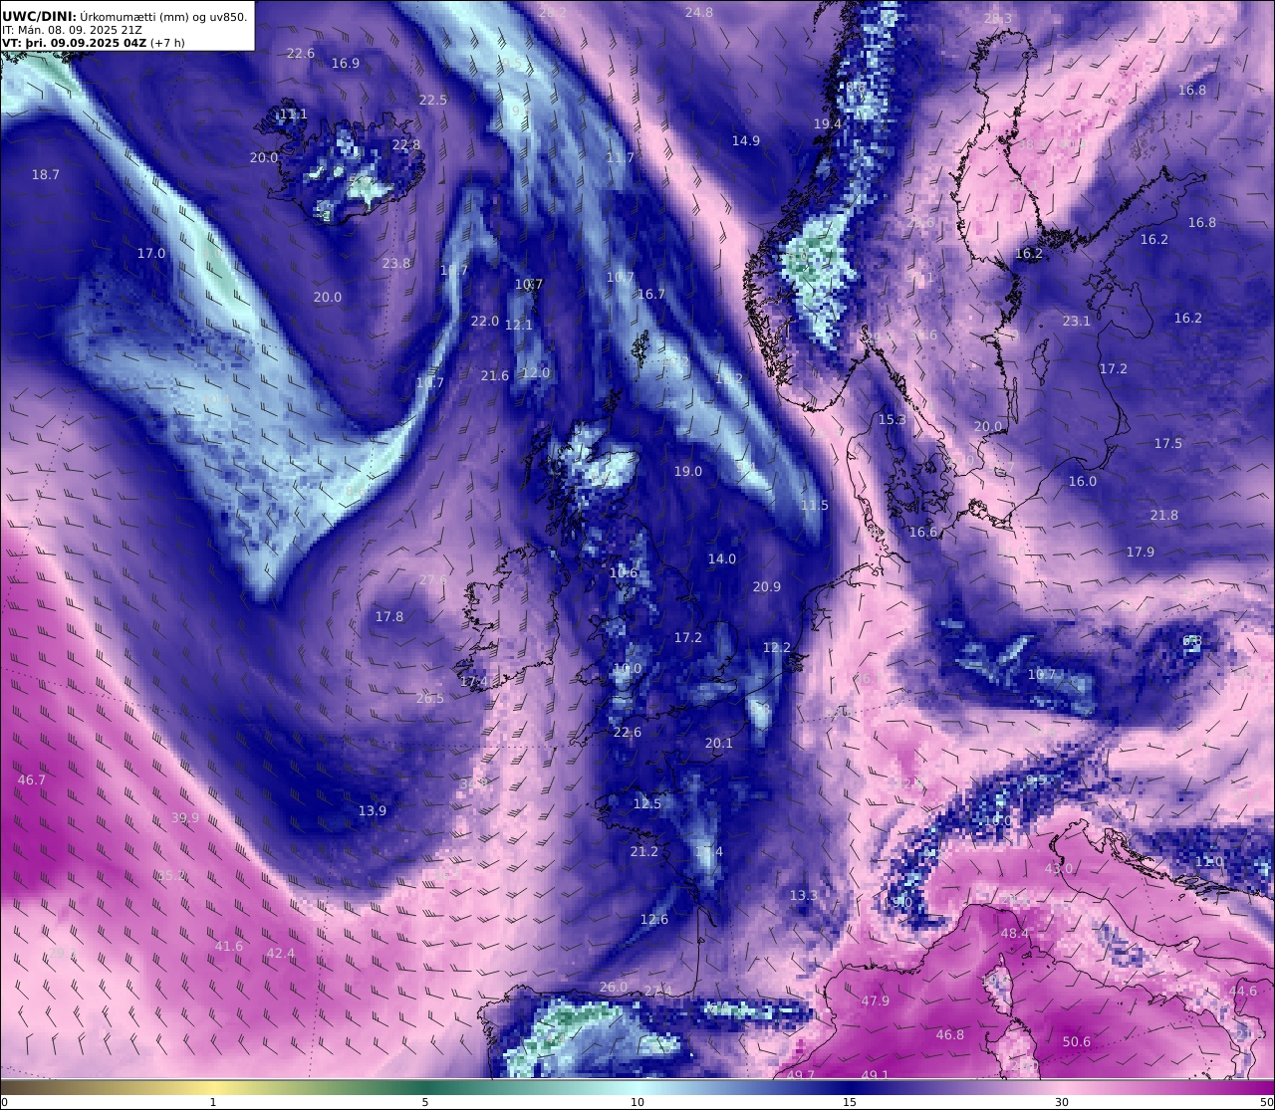Click the 12.2 value label
Viewport: 1275px width, 1110px height.
pyautogui.click(x=777, y=647)
